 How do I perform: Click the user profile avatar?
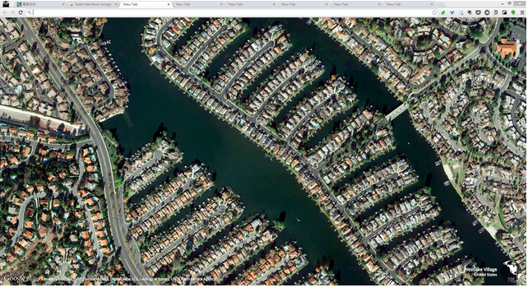(6, 4)
